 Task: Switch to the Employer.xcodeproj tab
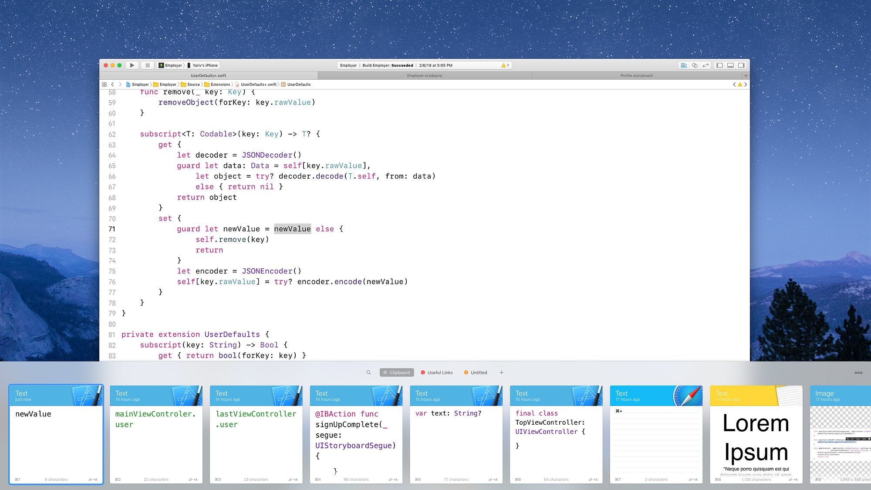pos(425,76)
